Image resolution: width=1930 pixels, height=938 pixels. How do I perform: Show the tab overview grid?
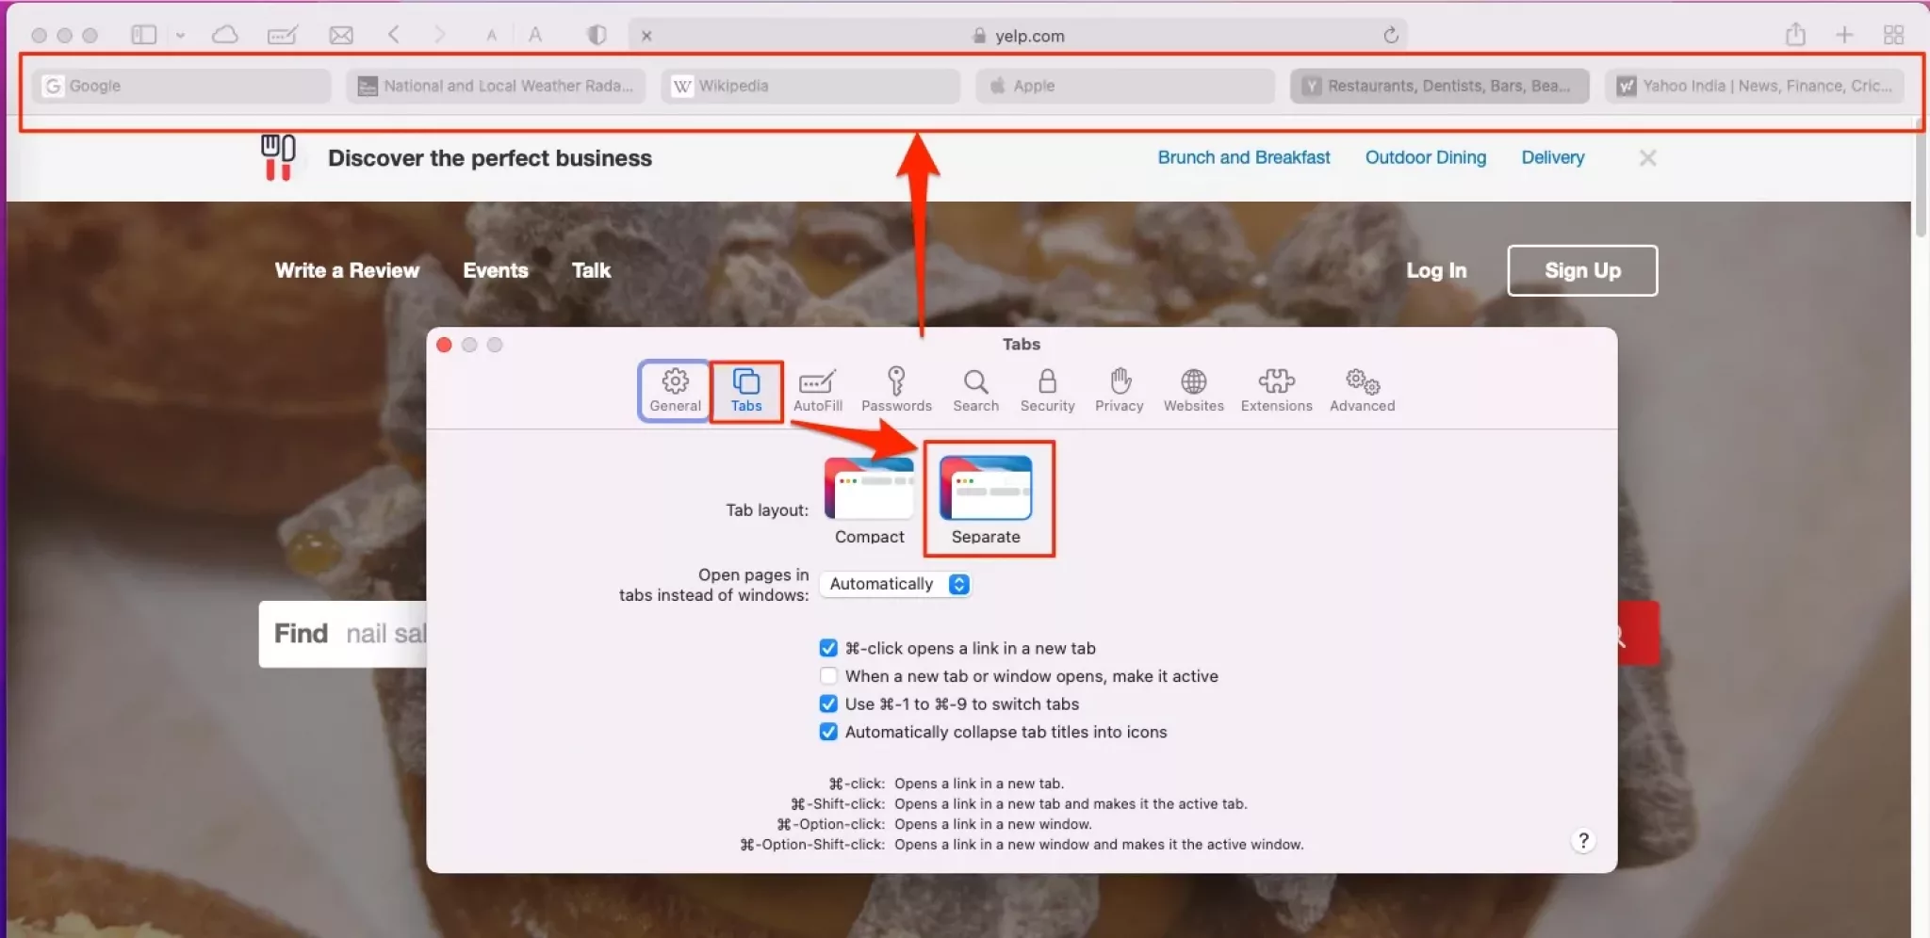coord(1893,36)
